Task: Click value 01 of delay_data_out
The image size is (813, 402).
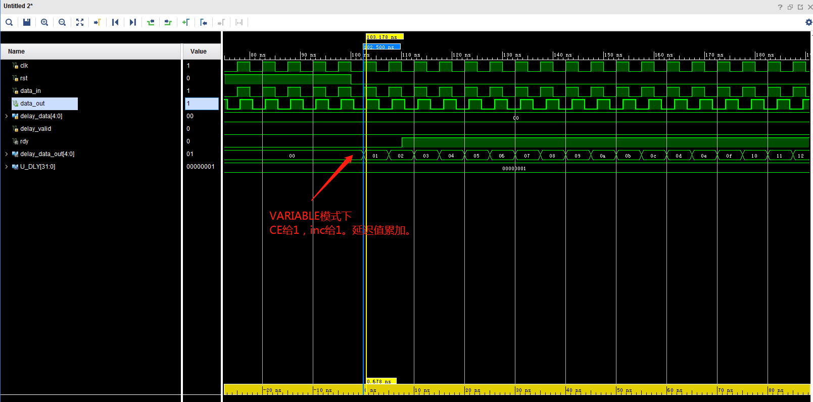Action: click(190, 154)
